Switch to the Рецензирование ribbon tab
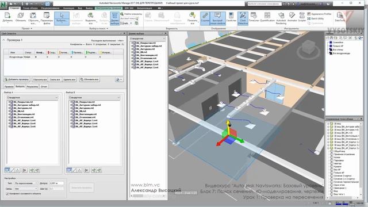The width and height of the screenshot is (368, 207). 50,8
